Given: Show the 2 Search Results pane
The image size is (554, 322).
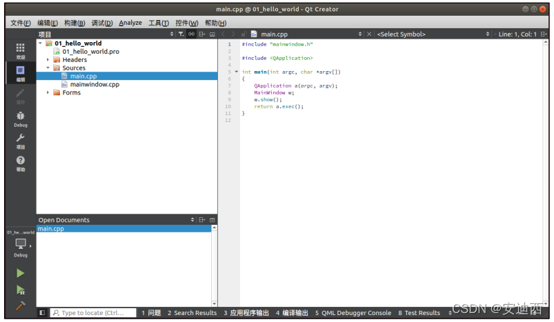Looking at the screenshot, I should point(192,313).
